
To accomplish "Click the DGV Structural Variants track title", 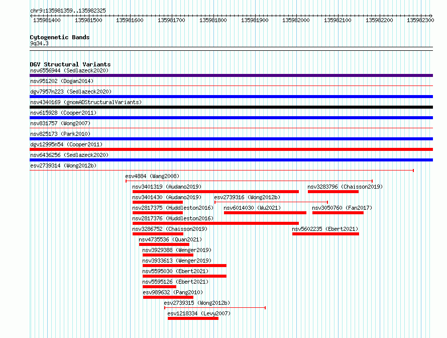I will click(70, 64).
